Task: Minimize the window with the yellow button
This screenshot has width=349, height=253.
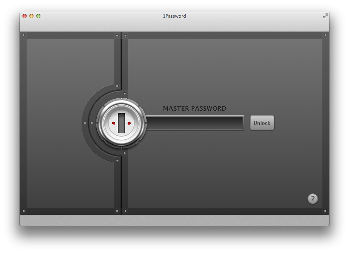Action: click(x=31, y=16)
